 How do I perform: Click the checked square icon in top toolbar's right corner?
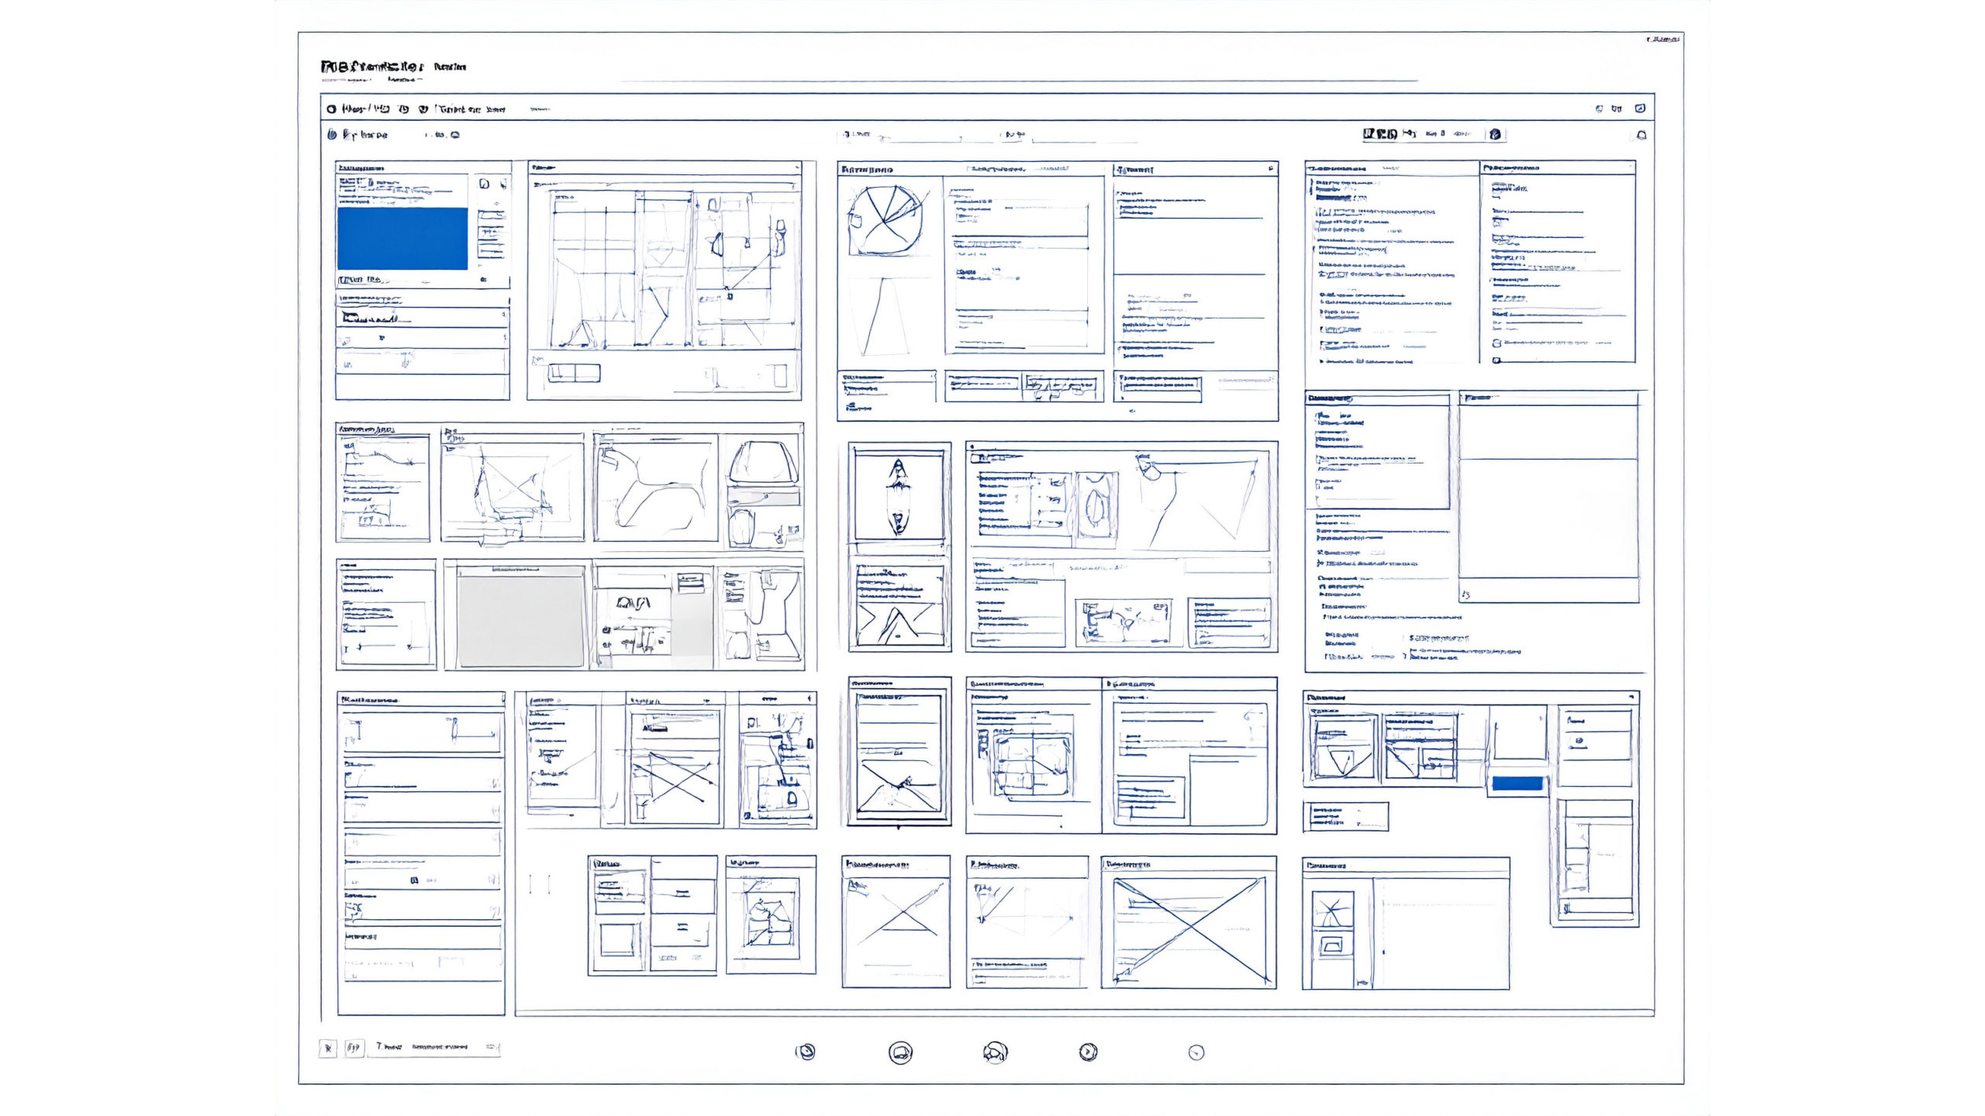pos(1639,108)
